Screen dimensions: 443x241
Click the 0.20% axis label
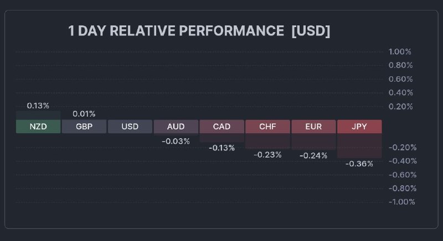click(x=400, y=106)
